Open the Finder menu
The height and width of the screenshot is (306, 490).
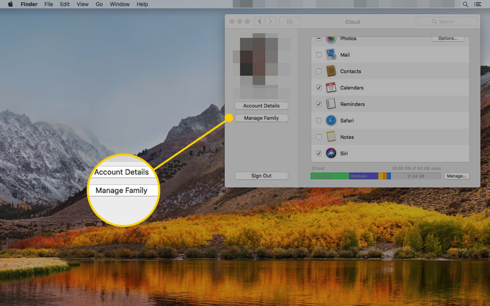[x=29, y=4]
